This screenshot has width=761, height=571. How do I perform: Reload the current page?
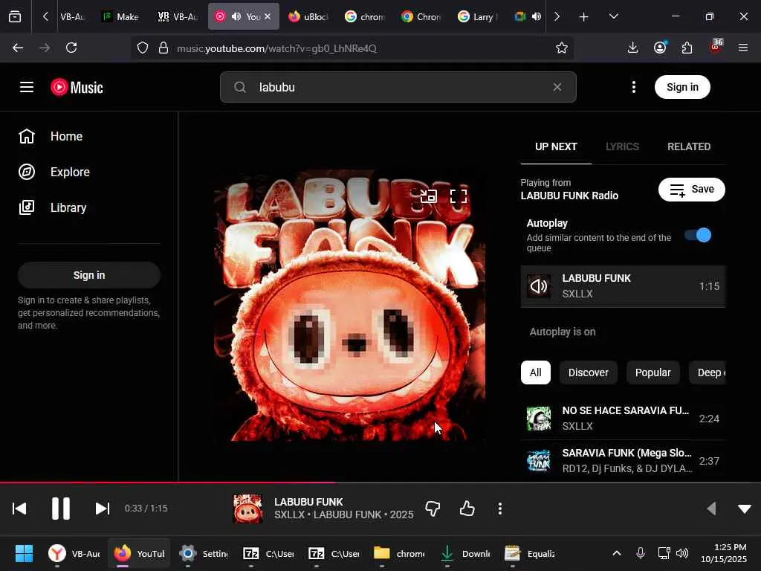[71, 48]
